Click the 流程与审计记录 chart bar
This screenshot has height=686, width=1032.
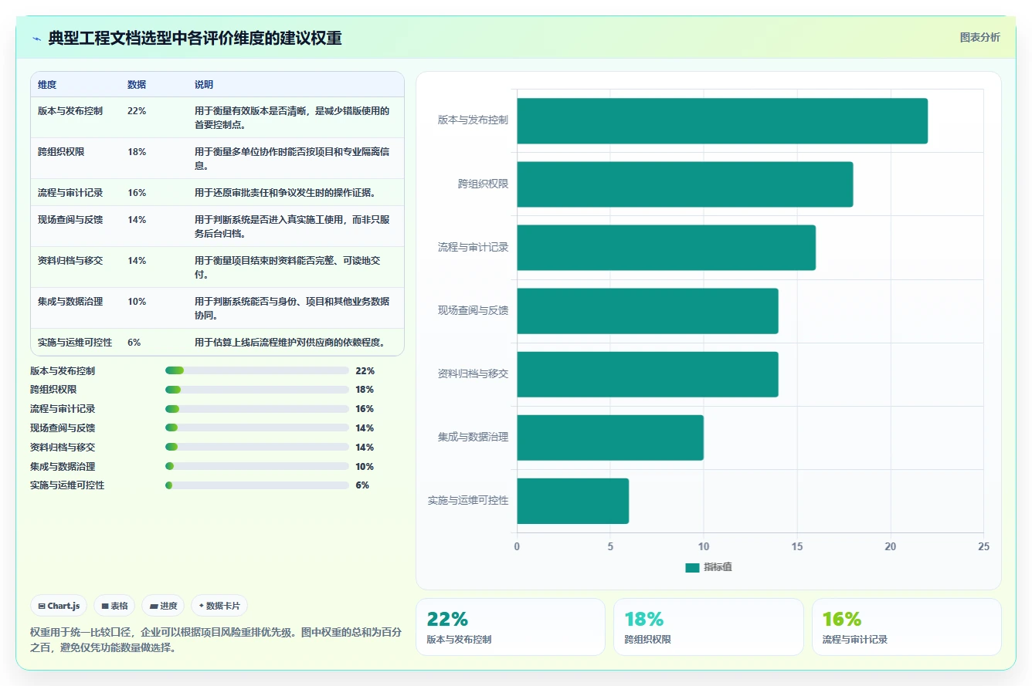[x=667, y=247]
